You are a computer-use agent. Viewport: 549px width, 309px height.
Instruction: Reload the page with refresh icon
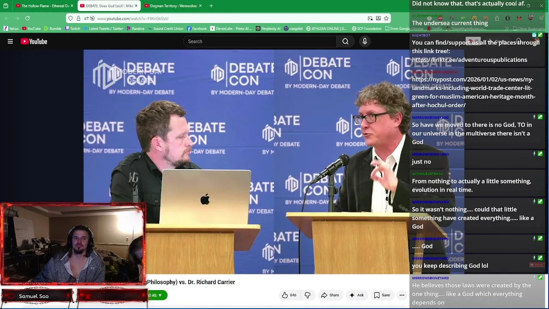[x=27, y=18]
